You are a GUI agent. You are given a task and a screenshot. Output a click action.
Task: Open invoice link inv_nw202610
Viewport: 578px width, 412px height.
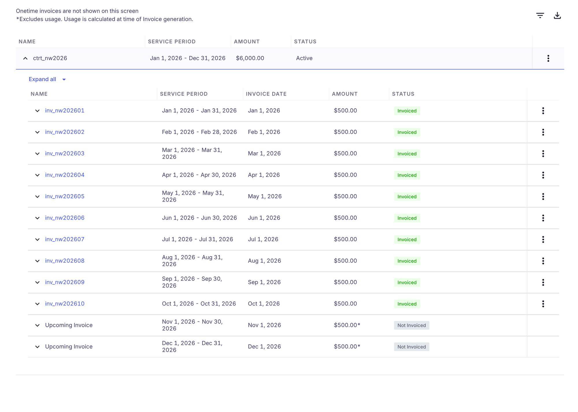tap(65, 304)
